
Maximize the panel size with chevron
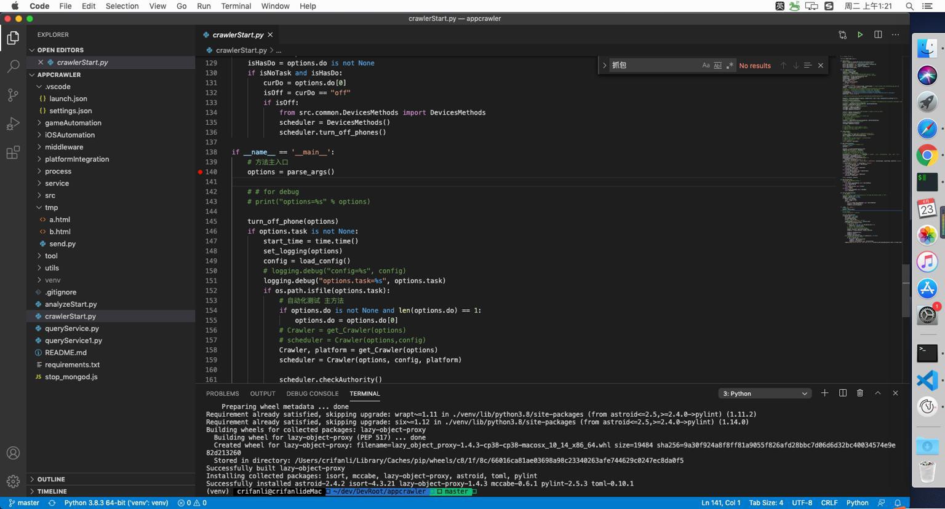click(x=878, y=393)
